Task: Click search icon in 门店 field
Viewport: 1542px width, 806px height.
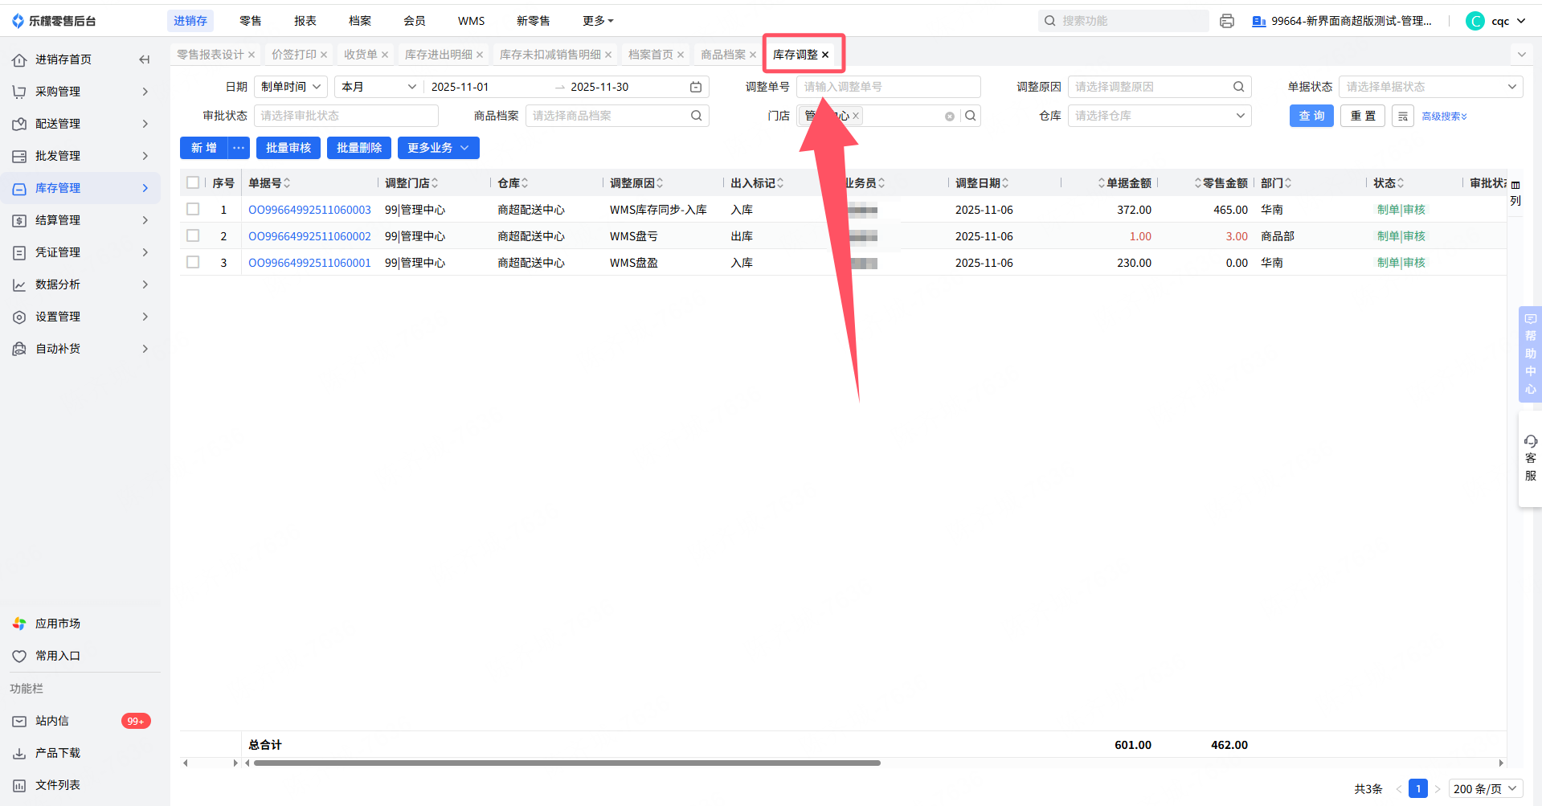Action: pyautogui.click(x=971, y=116)
